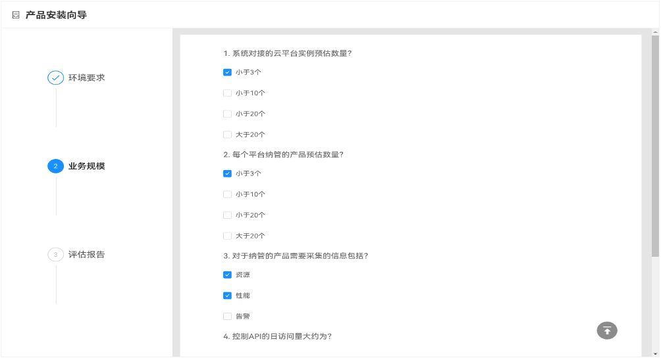Check 大于20个 under question 1
The height and width of the screenshot is (358, 661).
click(227, 135)
